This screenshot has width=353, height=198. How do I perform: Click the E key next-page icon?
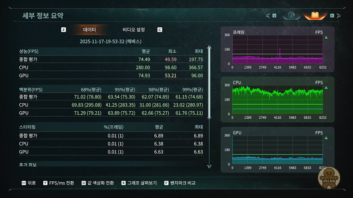coord(332,15)
